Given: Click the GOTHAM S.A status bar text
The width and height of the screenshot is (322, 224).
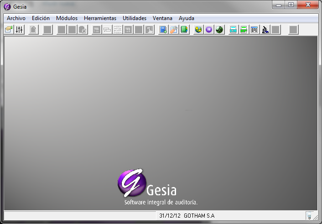Looking at the screenshot, I should (x=199, y=216).
